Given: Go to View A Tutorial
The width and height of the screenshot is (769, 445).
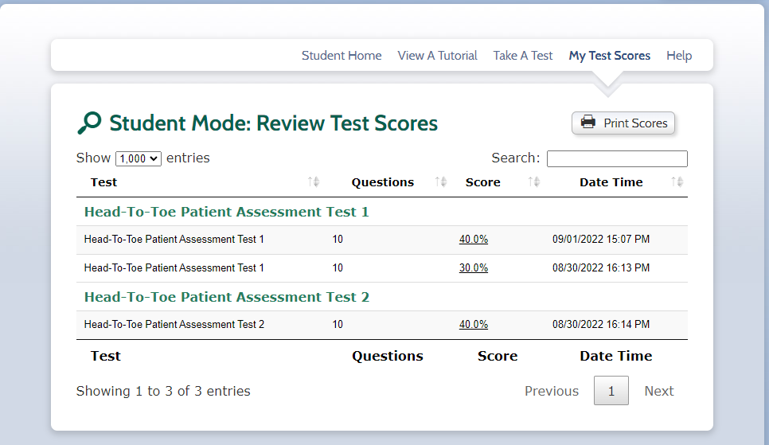Looking at the screenshot, I should 437,56.
